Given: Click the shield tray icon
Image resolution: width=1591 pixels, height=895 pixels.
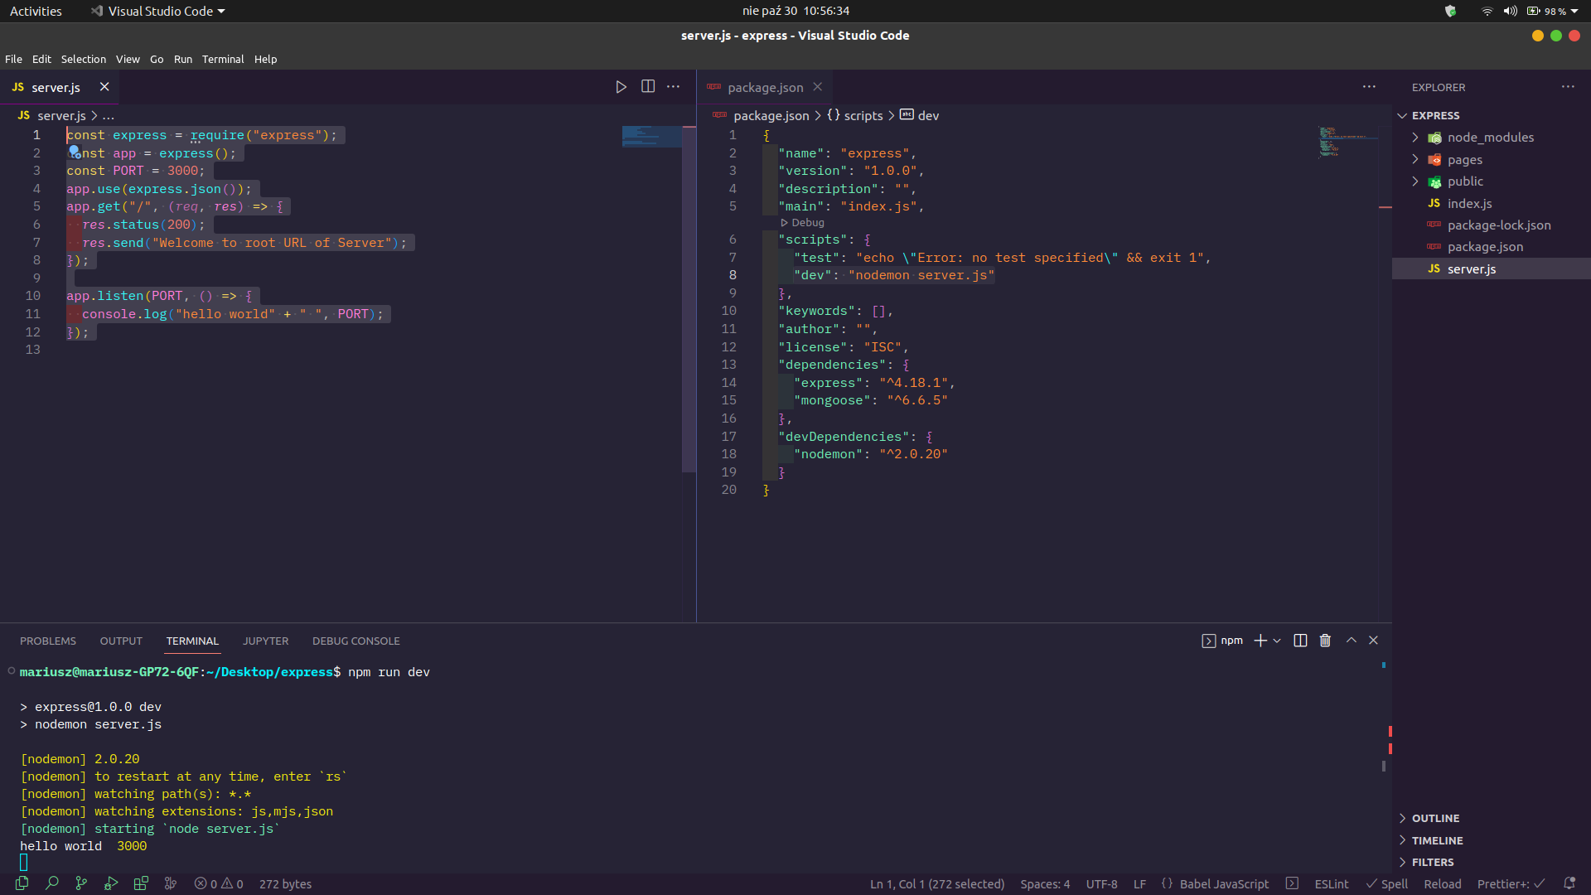Looking at the screenshot, I should (x=1450, y=11).
